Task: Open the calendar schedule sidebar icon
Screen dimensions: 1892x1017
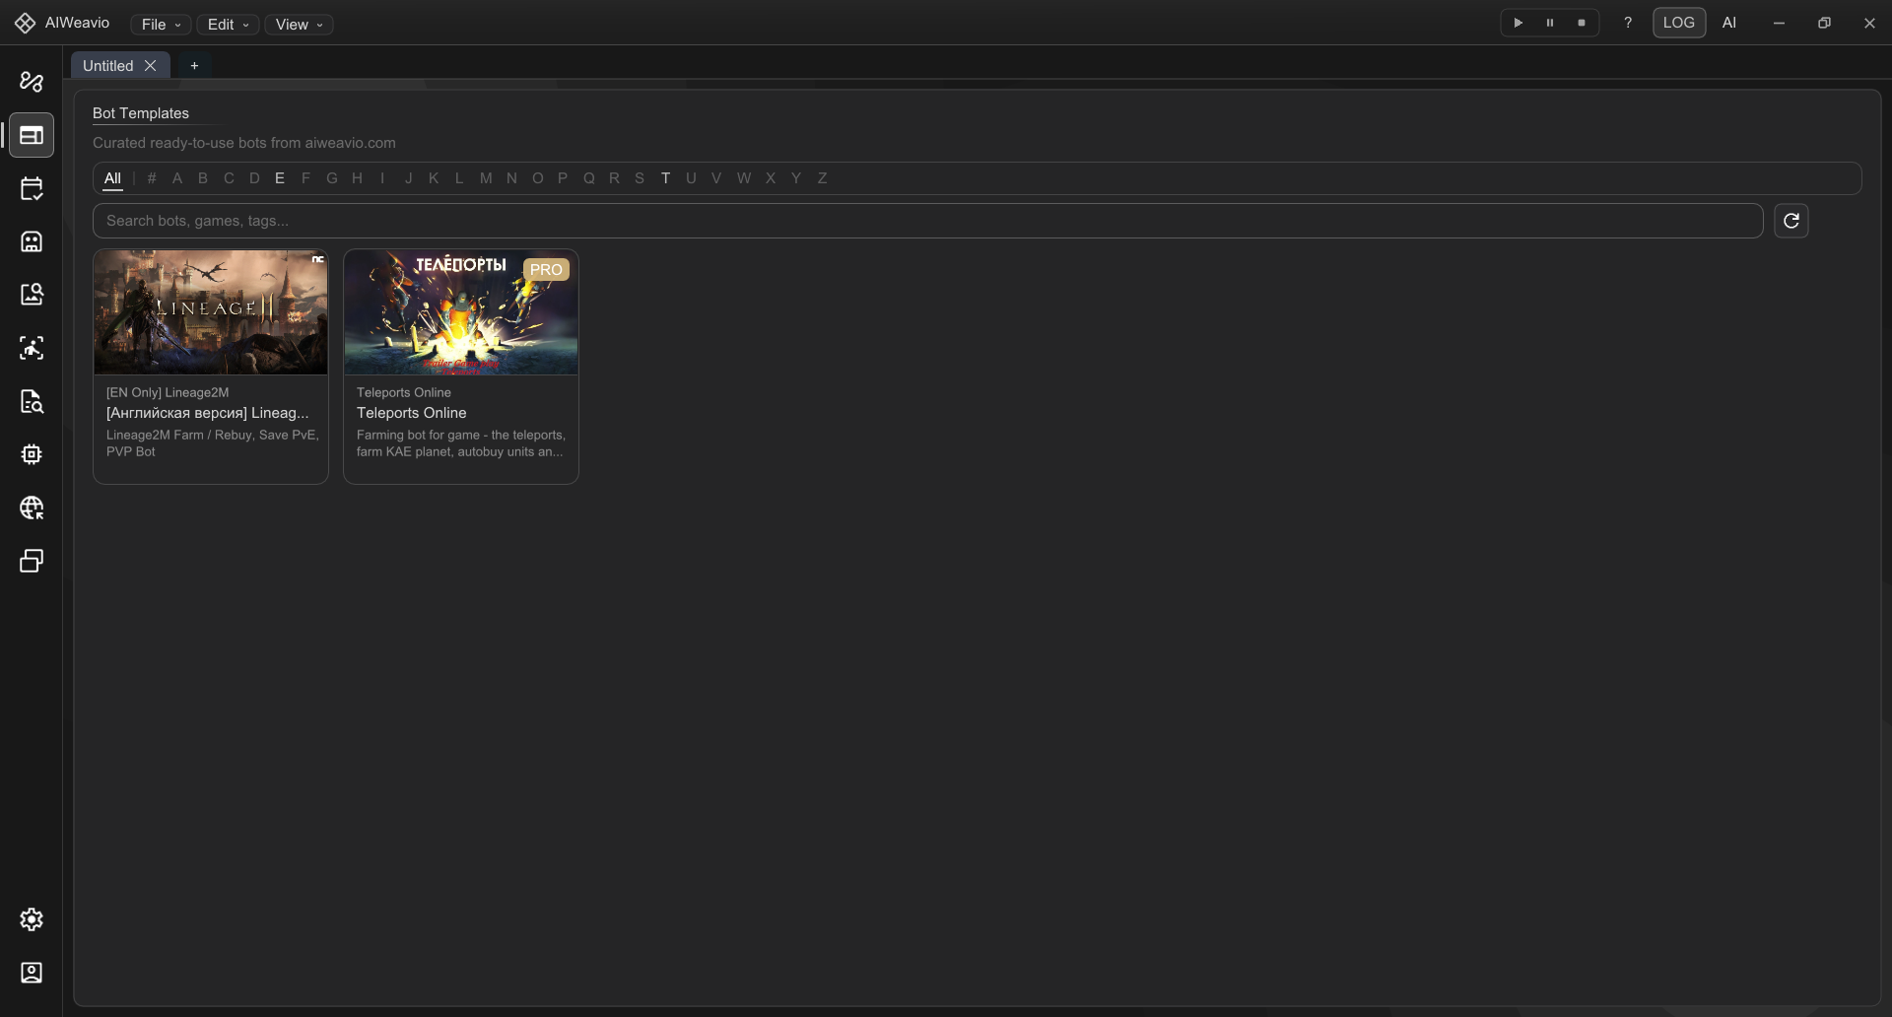Action: pos(32,188)
